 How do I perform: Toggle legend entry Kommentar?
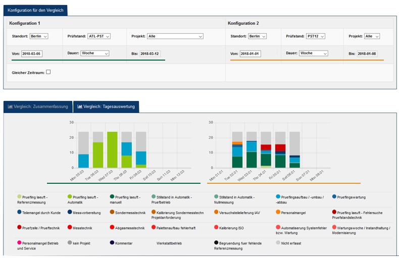tap(121, 243)
